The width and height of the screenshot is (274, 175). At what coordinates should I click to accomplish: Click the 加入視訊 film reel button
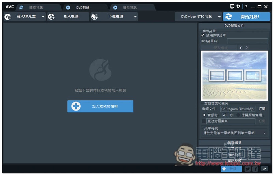point(68,17)
